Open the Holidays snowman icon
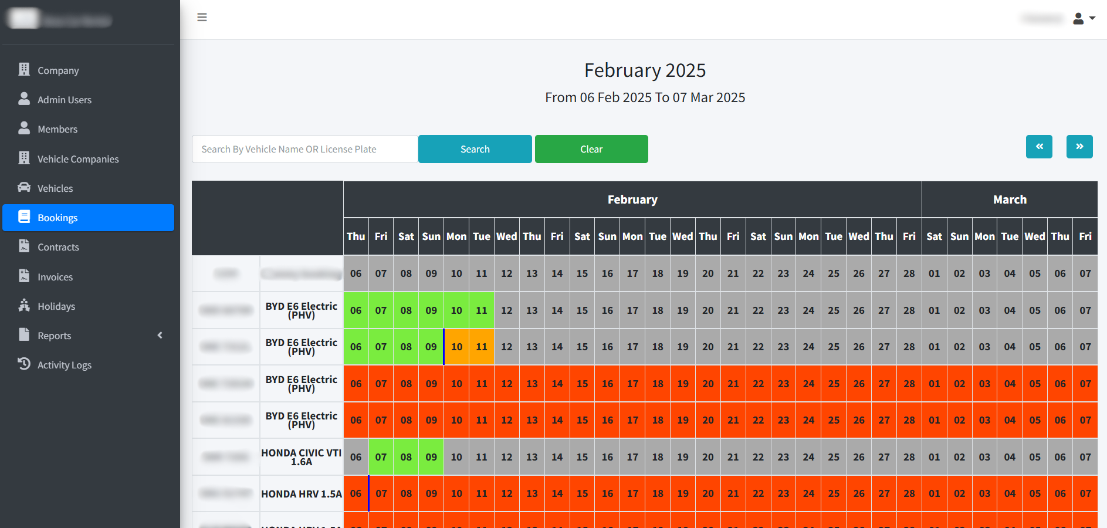 (x=24, y=305)
